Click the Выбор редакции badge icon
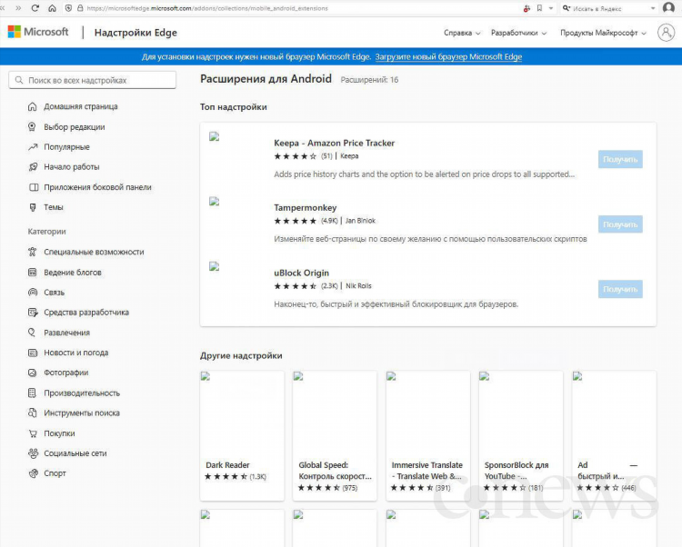This screenshot has width=682, height=547. 33,127
